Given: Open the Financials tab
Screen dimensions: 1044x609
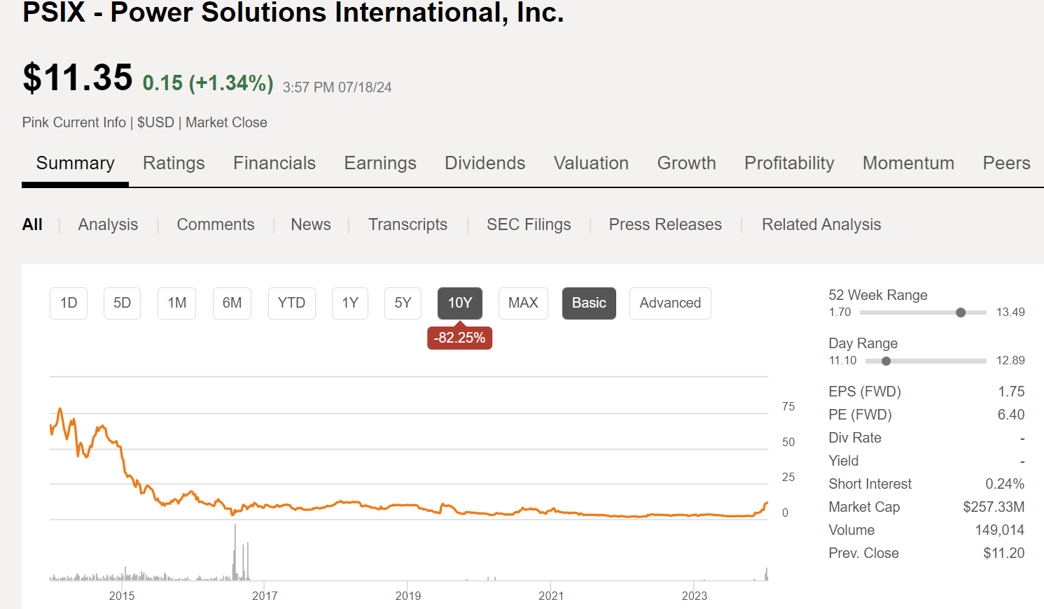Looking at the screenshot, I should (274, 163).
